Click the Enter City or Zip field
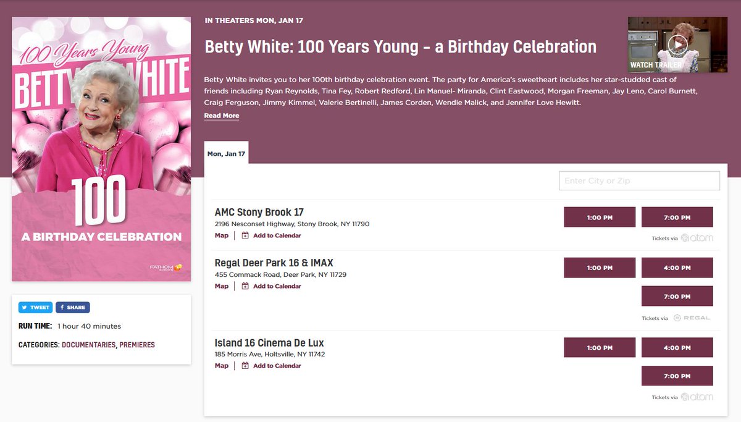741x422 pixels. [639, 180]
